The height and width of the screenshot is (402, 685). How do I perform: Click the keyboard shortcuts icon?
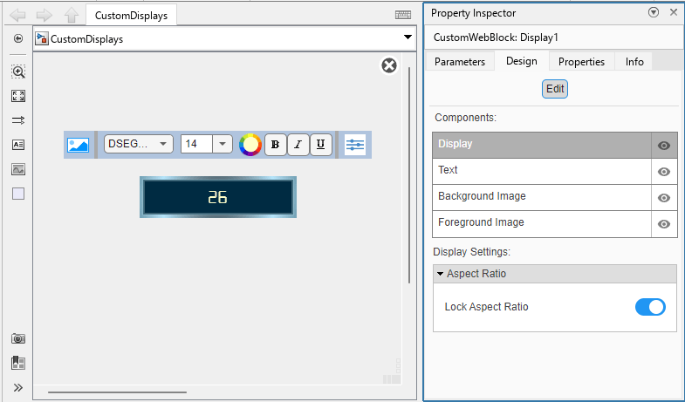(403, 15)
